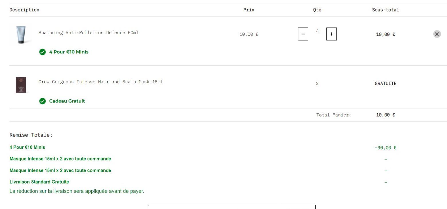Screen dimensions: 447x209
Task: Decrease shampoo quantity with minus button
Action: pyautogui.click(x=303, y=34)
